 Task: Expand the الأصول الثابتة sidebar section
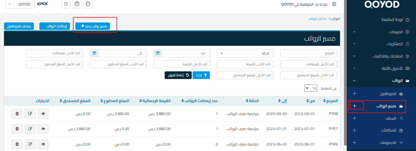(x=382, y=68)
